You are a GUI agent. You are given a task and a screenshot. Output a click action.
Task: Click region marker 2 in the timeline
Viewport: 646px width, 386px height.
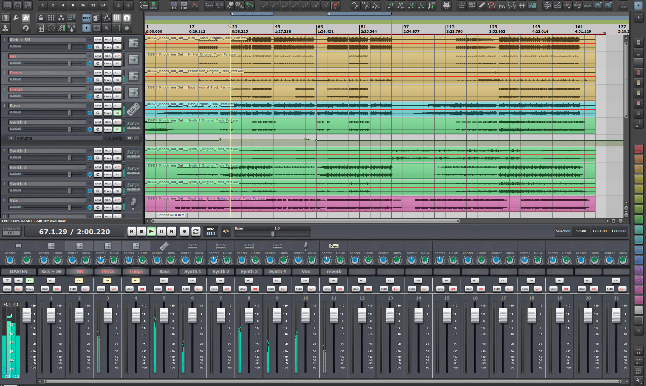click(359, 14)
